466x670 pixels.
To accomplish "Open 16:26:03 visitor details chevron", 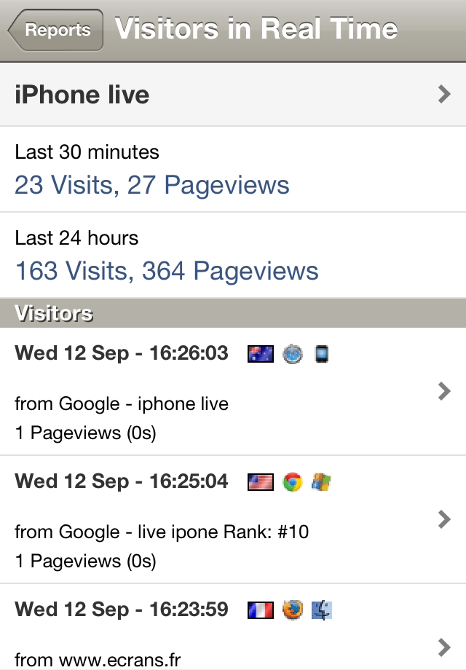I will (444, 391).
